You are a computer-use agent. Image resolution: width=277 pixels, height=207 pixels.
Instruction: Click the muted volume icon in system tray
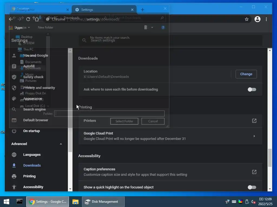click(x=253, y=202)
